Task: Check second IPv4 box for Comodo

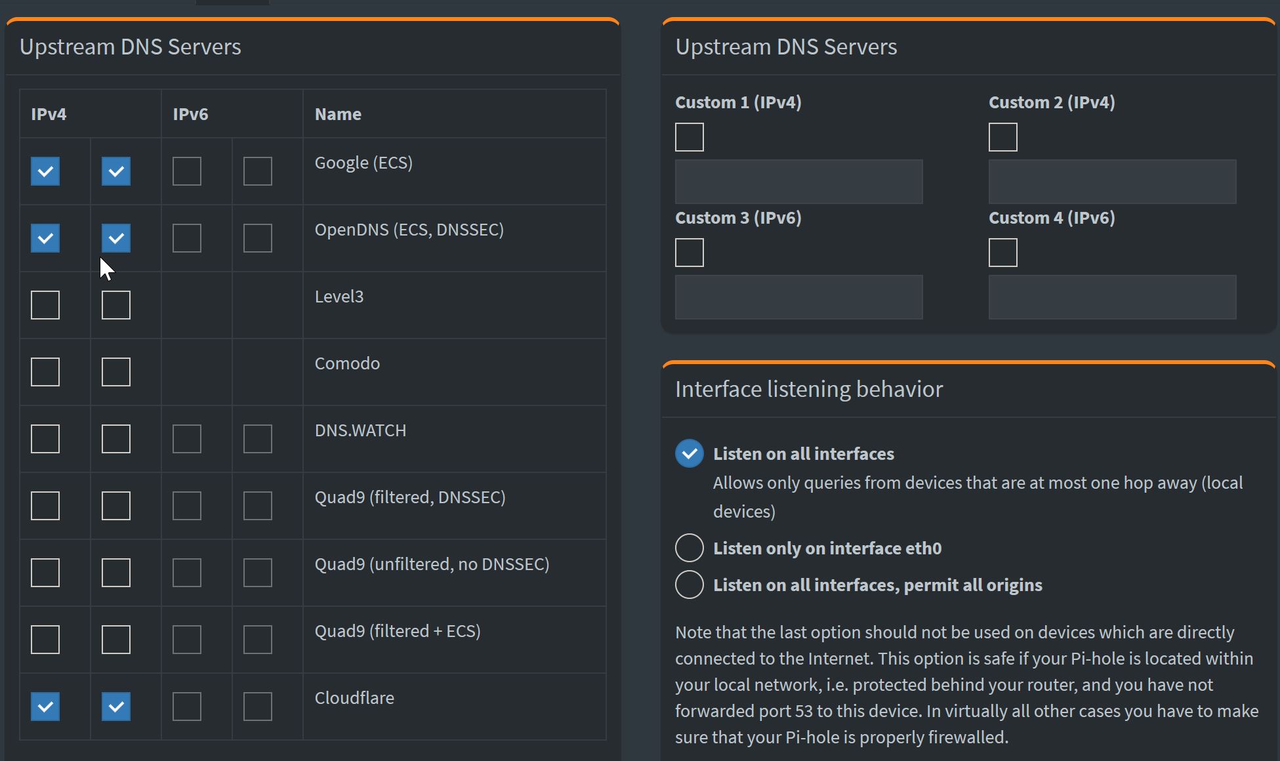Action: click(x=116, y=372)
